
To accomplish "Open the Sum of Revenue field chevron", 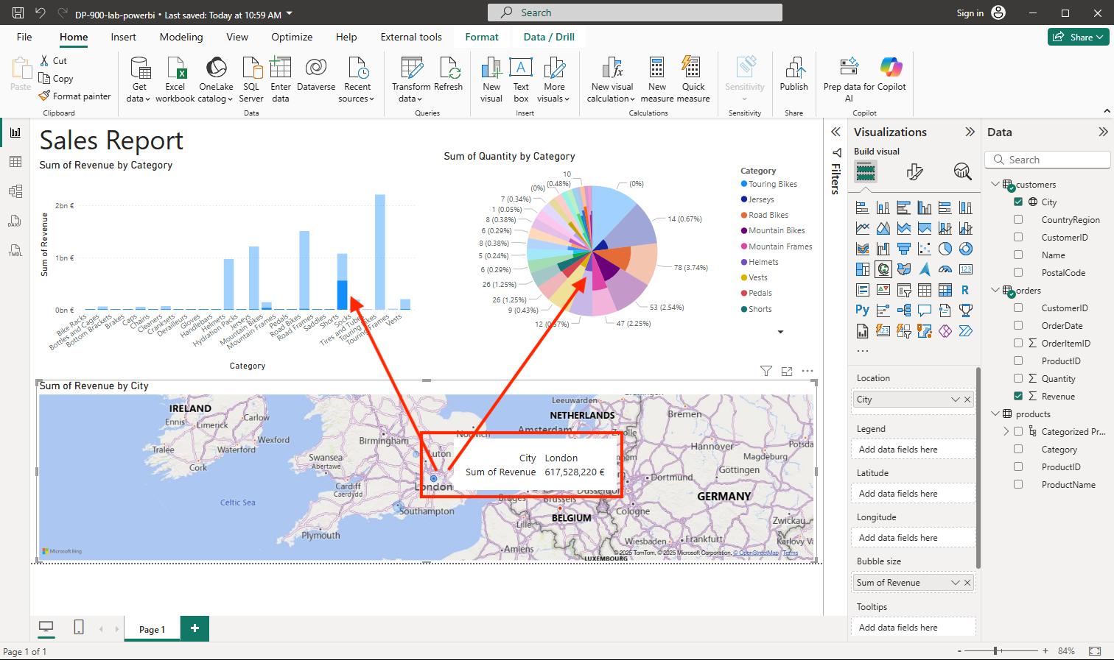I will point(956,583).
